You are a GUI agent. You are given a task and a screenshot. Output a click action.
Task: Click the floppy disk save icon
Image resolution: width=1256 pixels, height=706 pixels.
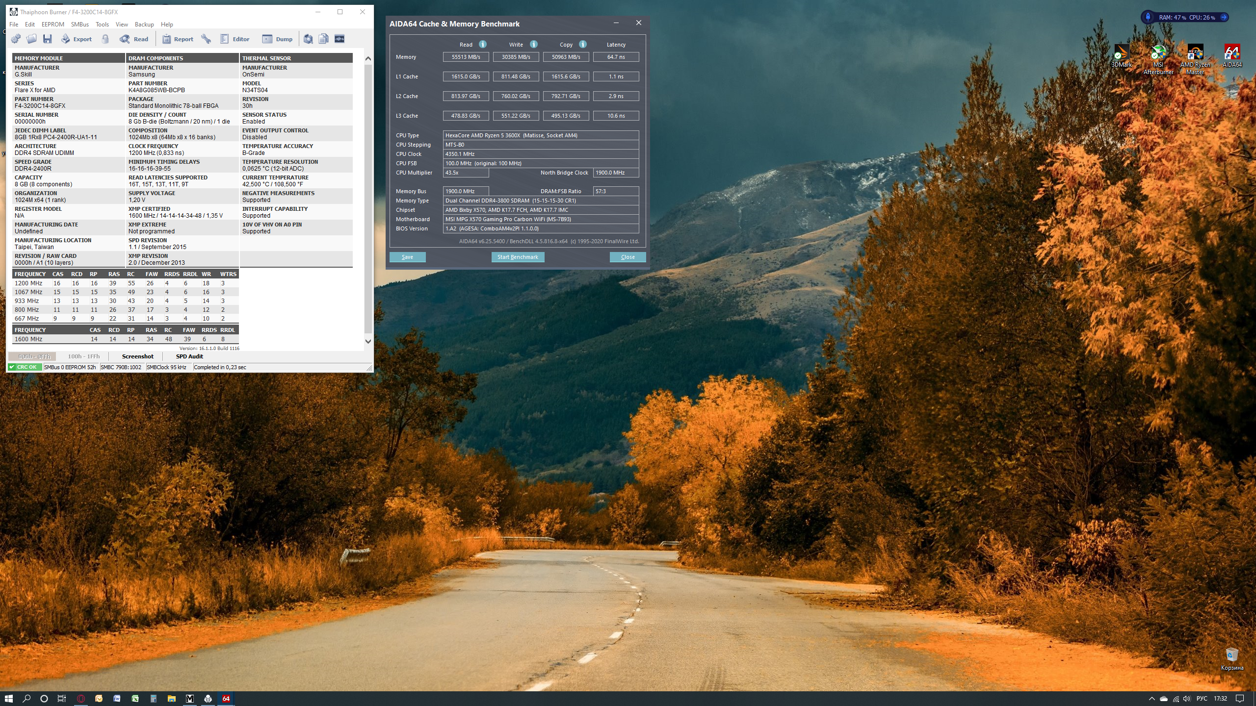(48, 39)
